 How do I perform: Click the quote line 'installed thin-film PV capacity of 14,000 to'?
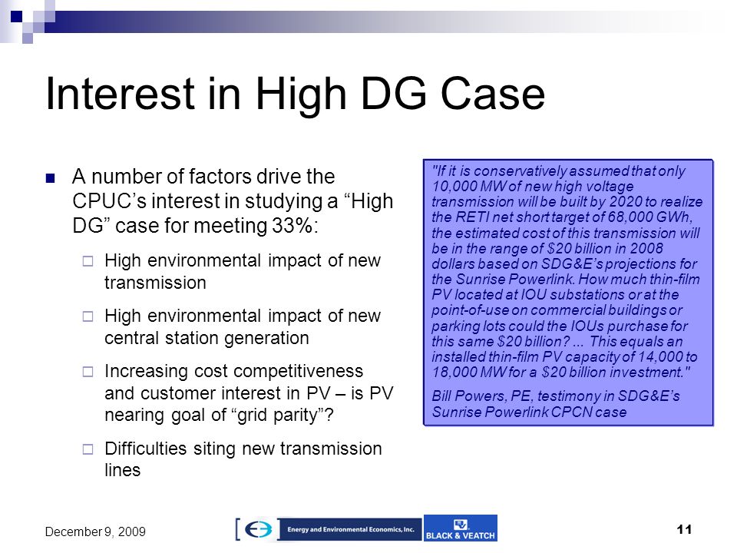[564, 357]
